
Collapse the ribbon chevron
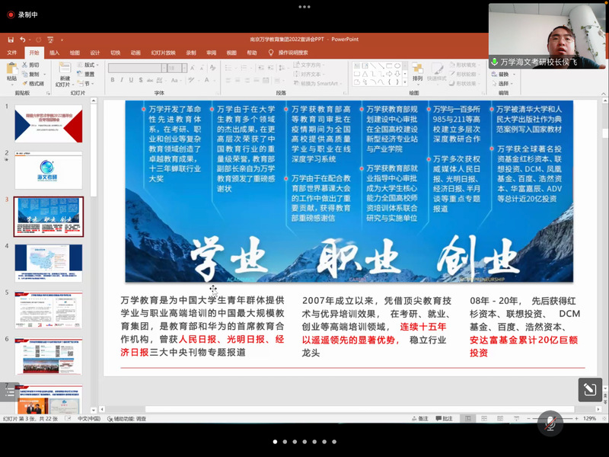(x=603, y=94)
